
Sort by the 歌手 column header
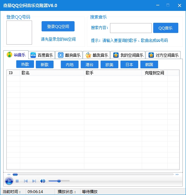(113, 73)
